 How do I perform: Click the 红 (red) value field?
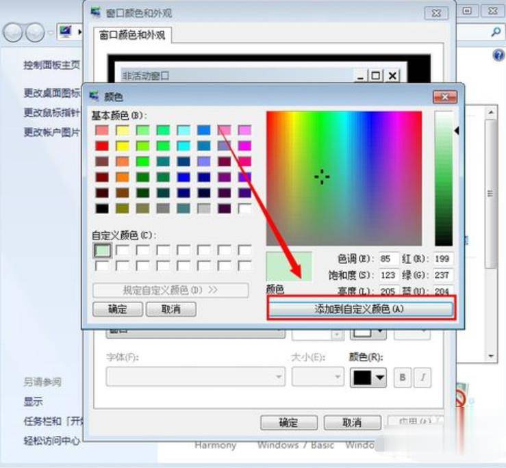point(443,259)
